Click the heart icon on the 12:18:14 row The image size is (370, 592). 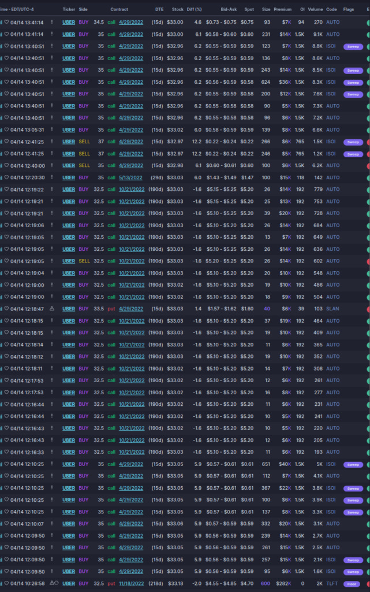pos(6,345)
